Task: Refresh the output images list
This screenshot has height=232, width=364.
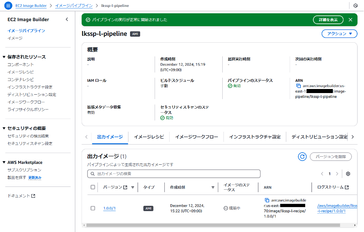Action: pyautogui.click(x=302, y=157)
